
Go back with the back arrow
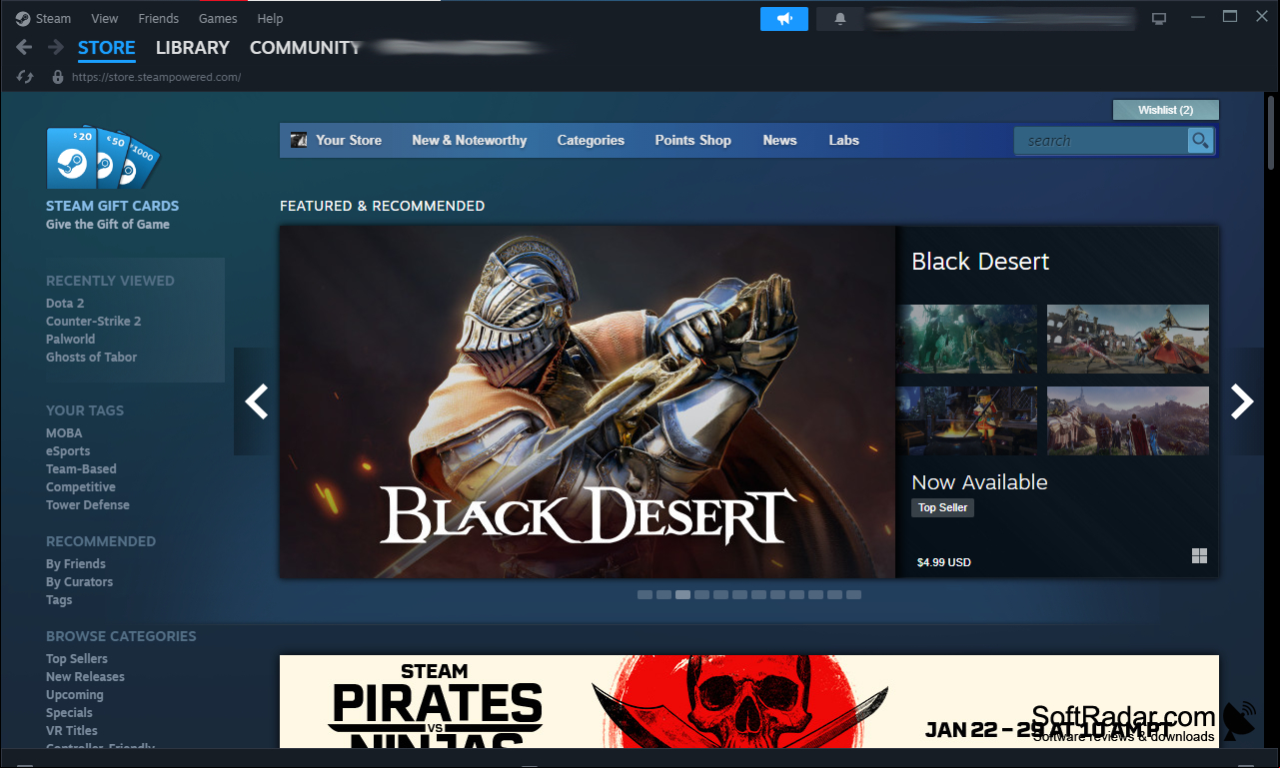pos(24,47)
